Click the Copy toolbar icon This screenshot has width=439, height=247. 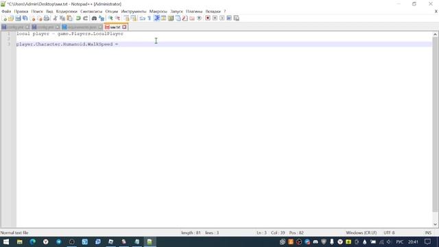[x=62, y=19]
